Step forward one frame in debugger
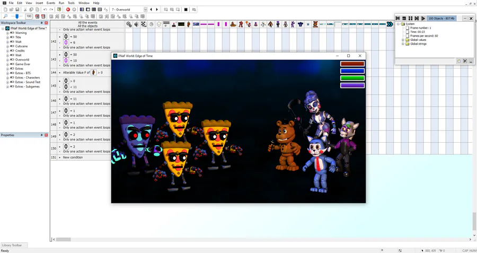The image size is (477, 253). (x=417, y=19)
